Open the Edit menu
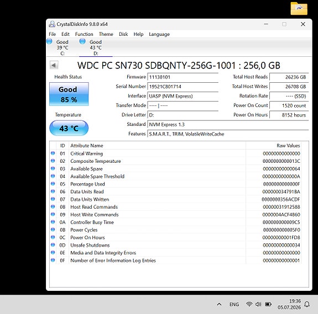This screenshot has width=318, height=314. click(x=65, y=34)
